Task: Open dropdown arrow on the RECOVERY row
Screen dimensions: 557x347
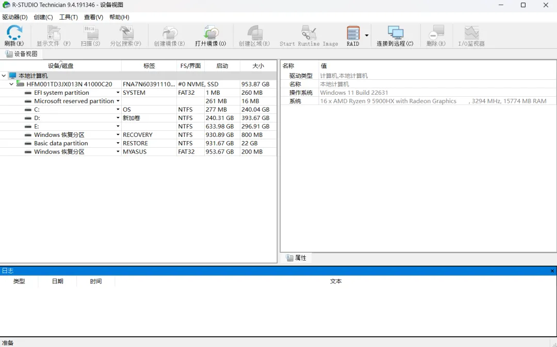Action: point(118,135)
